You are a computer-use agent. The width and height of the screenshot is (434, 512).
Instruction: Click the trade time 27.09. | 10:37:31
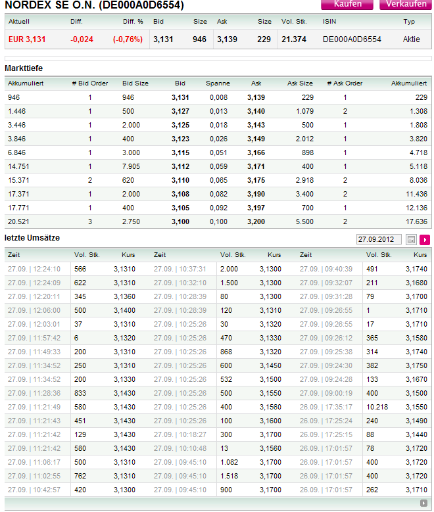coord(180,269)
